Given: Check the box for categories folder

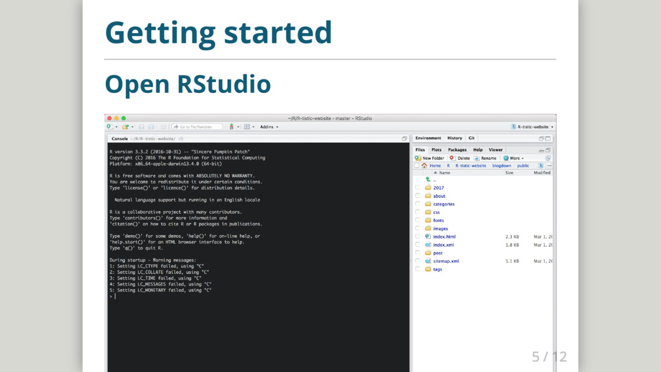Looking at the screenshot, I should click(418, 204).
